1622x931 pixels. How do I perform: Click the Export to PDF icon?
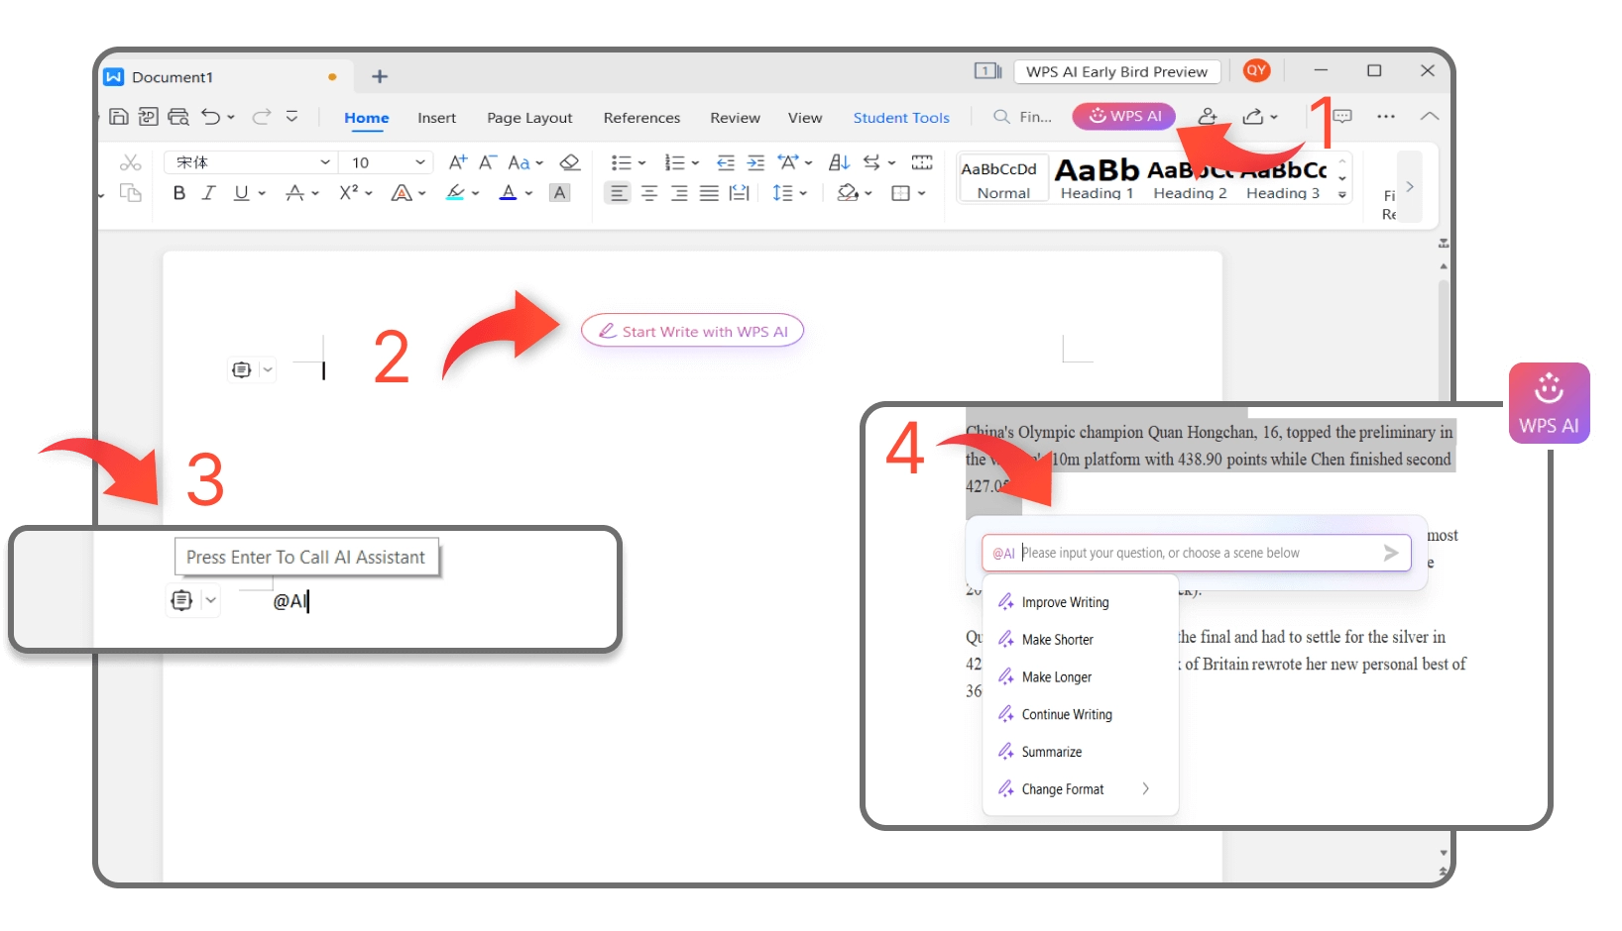click(148, 117)
